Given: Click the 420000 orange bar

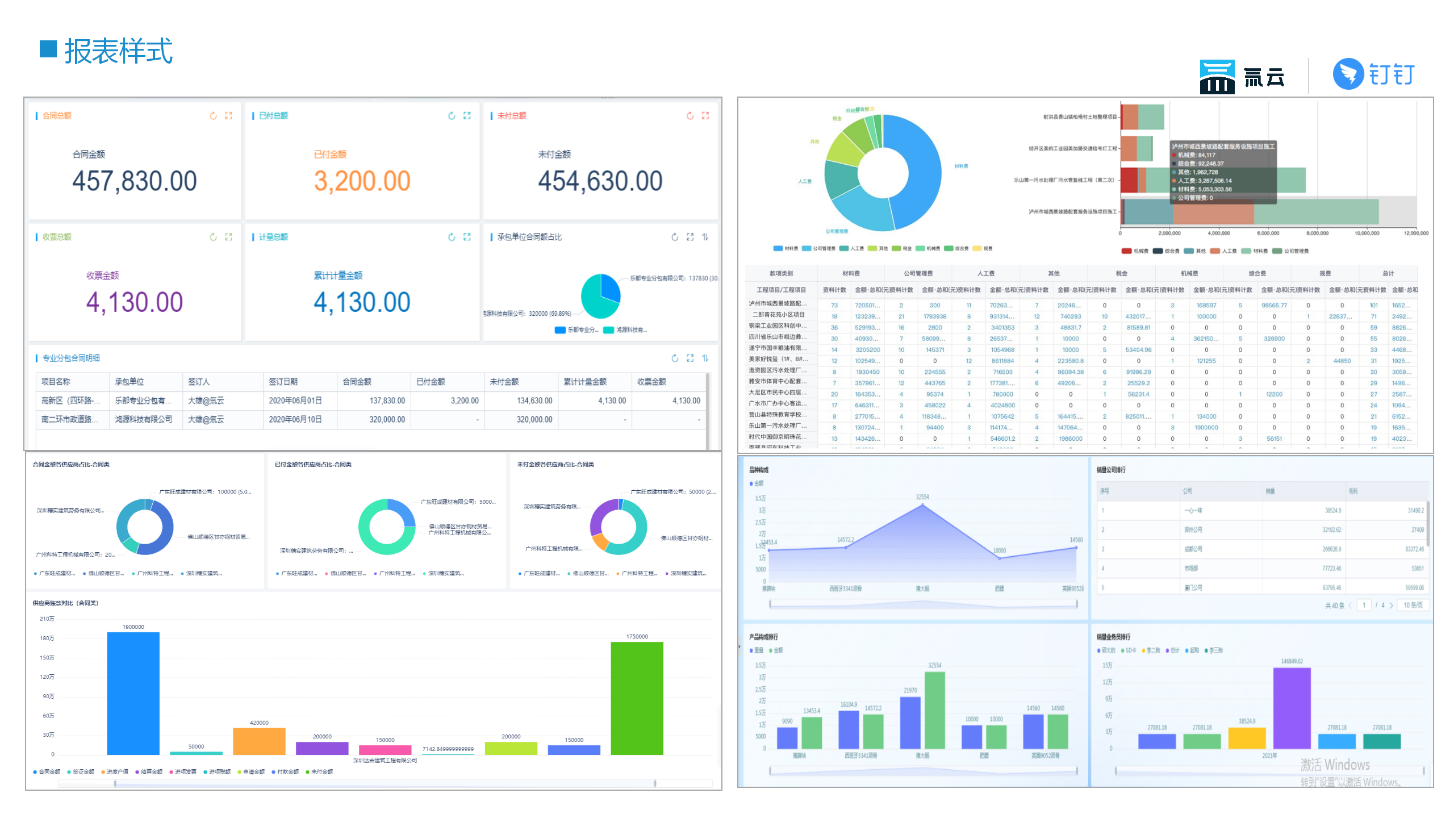Looking at the screenshot, I should coord(259,742).
